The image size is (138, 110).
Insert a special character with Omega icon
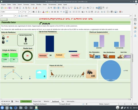coord(84,8)
